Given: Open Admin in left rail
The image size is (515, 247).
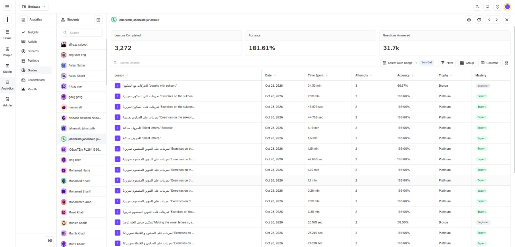Looking at the screenshot, I should click(x=7, y=102).
